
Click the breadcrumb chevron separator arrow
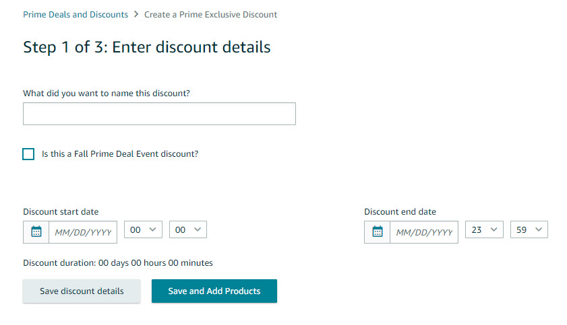(x=136, y=14)
